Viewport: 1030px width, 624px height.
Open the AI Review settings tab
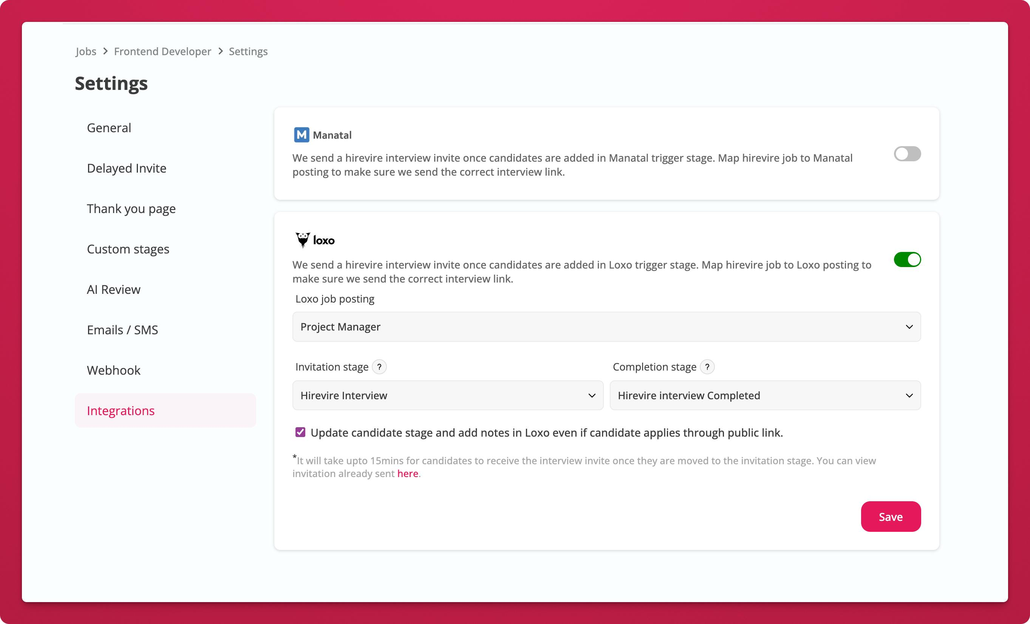113,290
